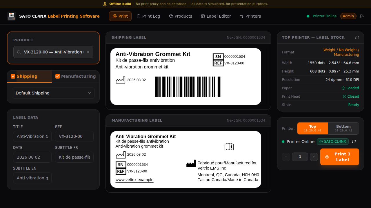Open the Default Shipping dropdown
The image size is (371, 208).
tap(53, 93)
